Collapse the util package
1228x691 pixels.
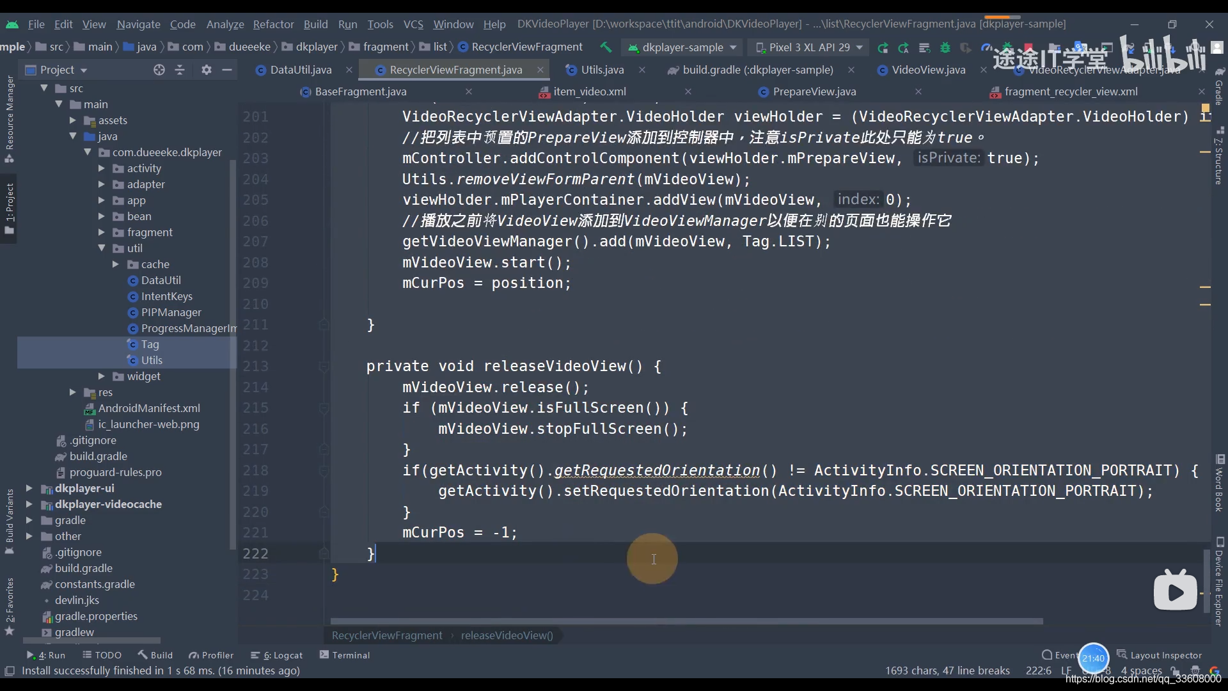point(102,248)
